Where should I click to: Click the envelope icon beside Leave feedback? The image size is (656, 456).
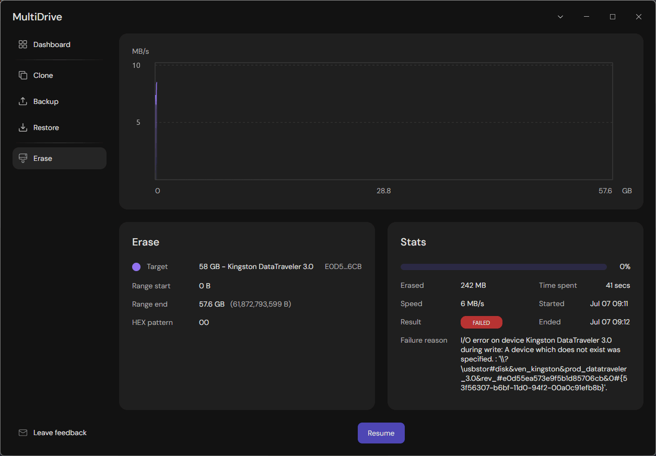coord(22,432)
